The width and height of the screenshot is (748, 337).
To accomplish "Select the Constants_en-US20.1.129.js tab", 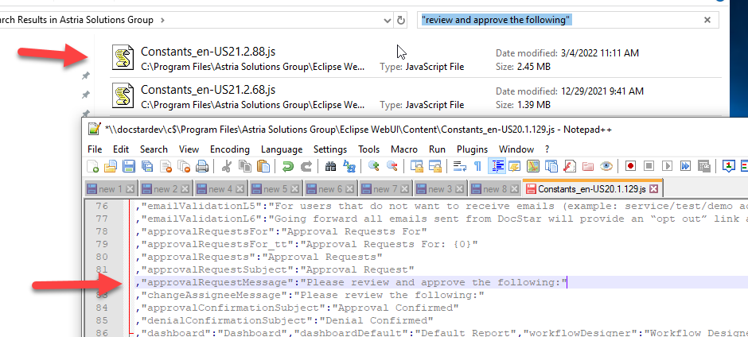I will coord(592,188).
